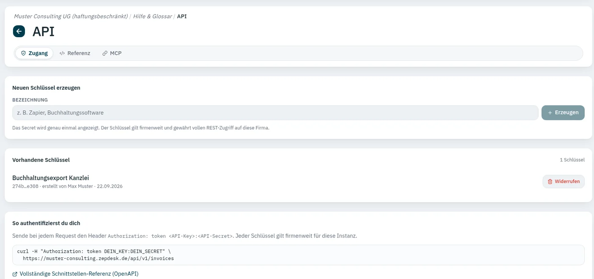Click the back arrow icon beside API
The width and height of the screenshot is (594, 279).
pos(19,31)
